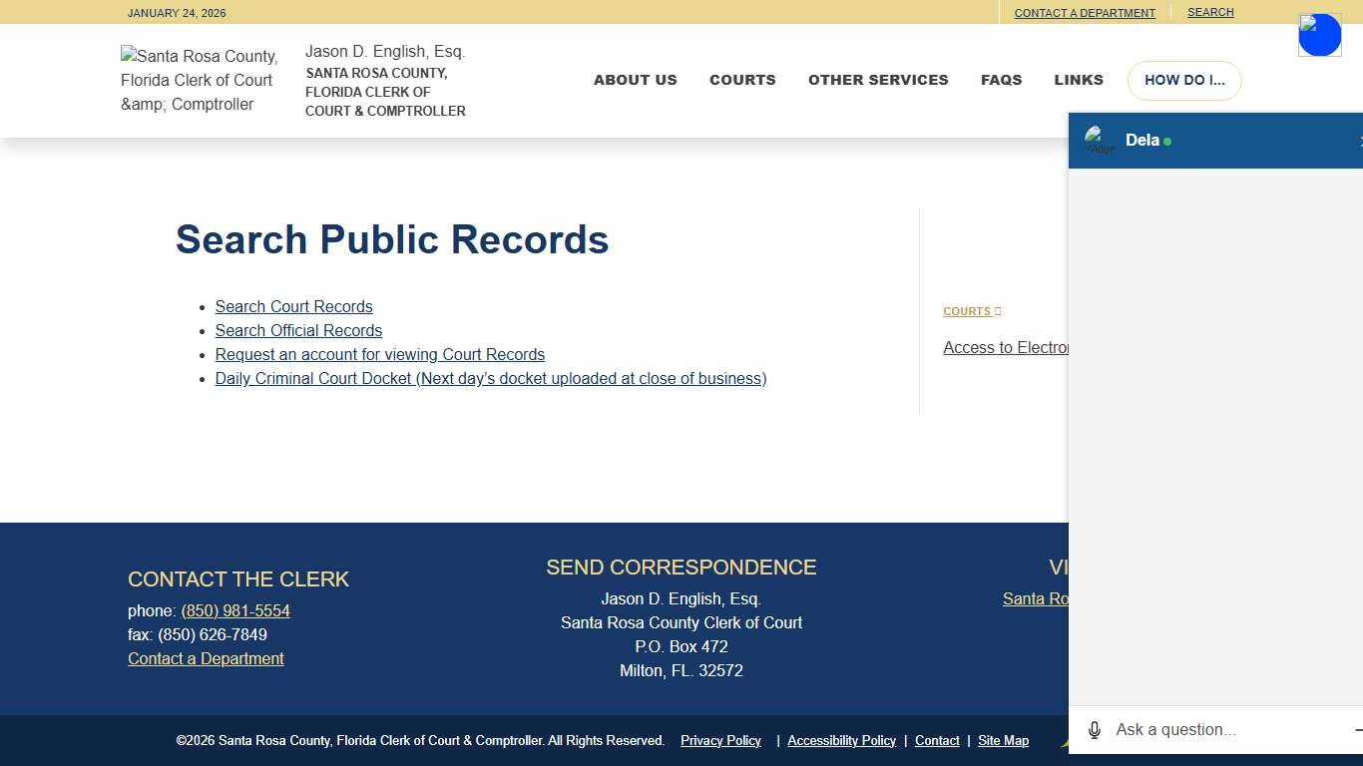Viewport: 1363px width, 766px height.
Task: Open the blue accessibility widget icon
Action: click(x=1319, y=34)
